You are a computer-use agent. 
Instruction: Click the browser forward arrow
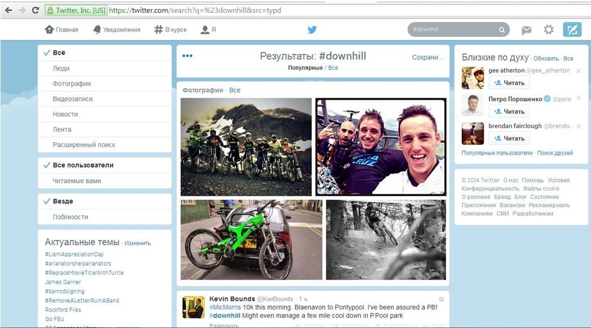(22, 10)
